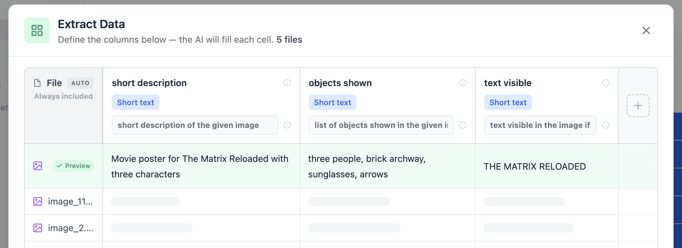
Task: Click info icon next to short description prompt
Action: (287, 125)
